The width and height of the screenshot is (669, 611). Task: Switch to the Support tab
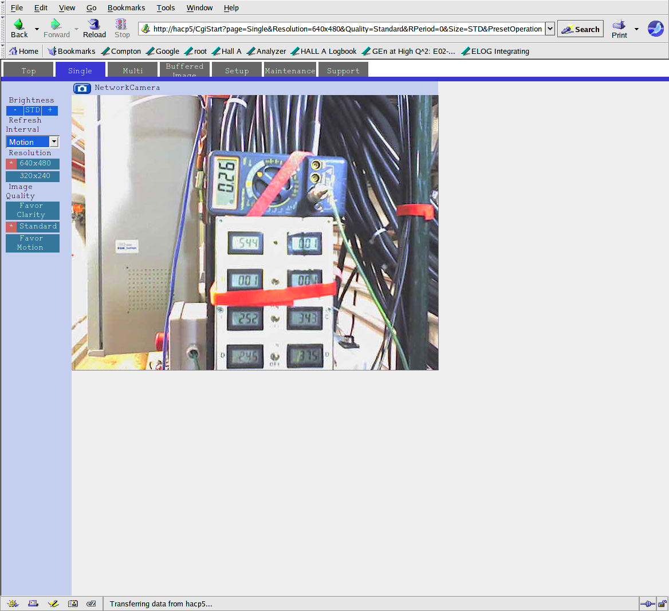click(x=343, y=70)
